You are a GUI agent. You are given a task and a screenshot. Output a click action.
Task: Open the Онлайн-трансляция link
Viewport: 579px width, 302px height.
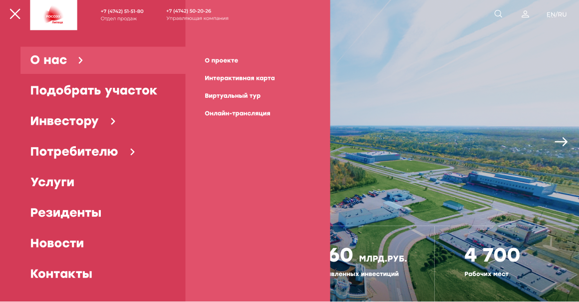[x=237, y=113]
